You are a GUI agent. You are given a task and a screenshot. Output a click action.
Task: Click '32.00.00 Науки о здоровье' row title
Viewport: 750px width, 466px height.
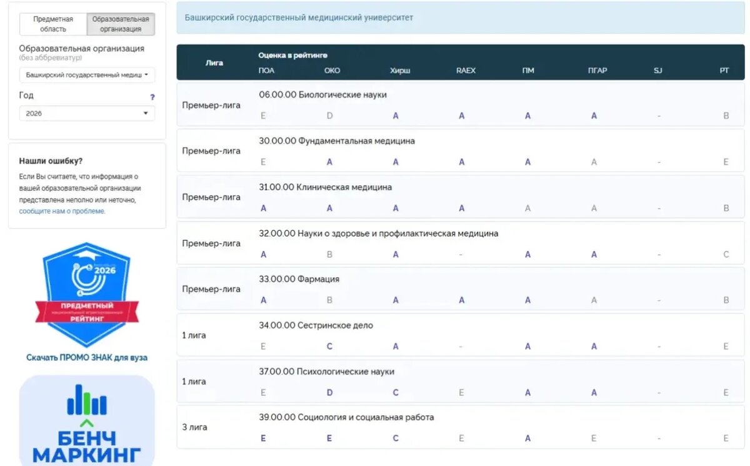click(379, 233)
